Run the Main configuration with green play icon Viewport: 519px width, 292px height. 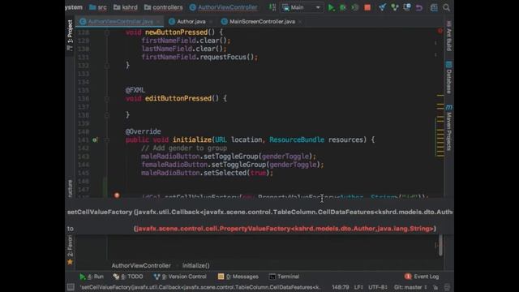331,7
